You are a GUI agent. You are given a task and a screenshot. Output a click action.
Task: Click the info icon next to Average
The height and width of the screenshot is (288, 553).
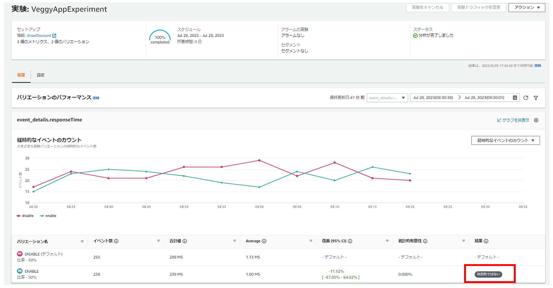264,241
